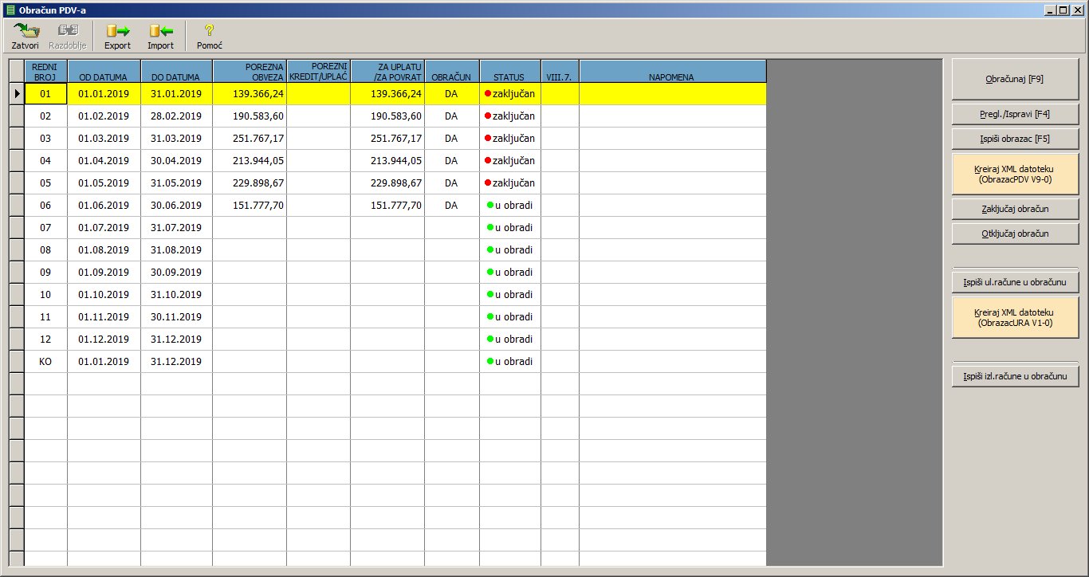
Task: Click row selector of row 05
Action: 16,183
